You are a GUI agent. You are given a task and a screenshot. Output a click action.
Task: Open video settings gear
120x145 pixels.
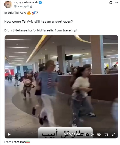pyautogui.click(x=99, y=134)
